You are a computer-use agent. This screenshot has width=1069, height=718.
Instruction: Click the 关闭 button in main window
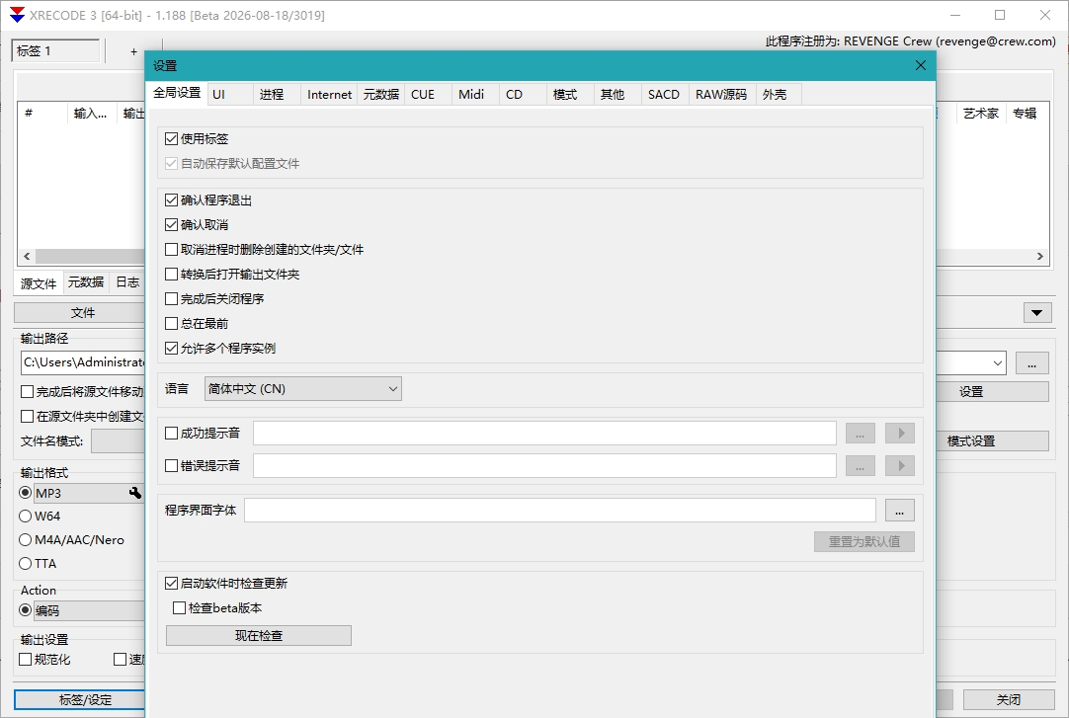click(x=1009, y=699)
